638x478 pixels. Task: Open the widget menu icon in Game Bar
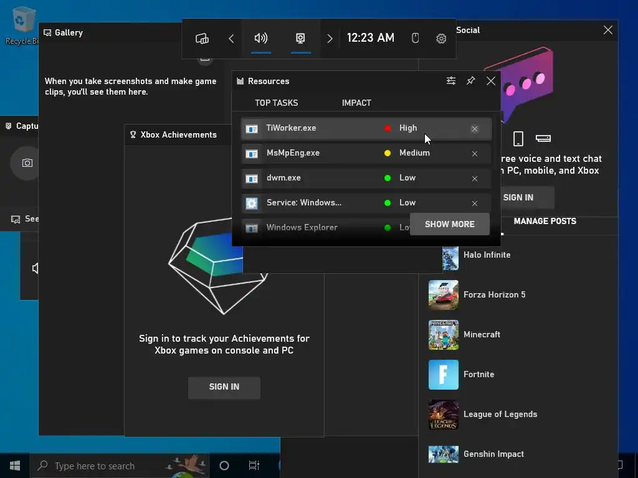(202, 39)
